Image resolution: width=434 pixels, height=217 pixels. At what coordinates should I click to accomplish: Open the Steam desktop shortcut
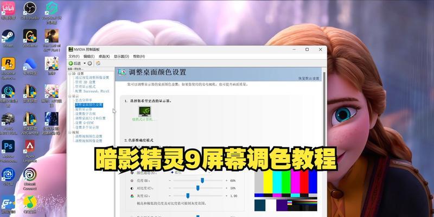[x=8, y=38]
